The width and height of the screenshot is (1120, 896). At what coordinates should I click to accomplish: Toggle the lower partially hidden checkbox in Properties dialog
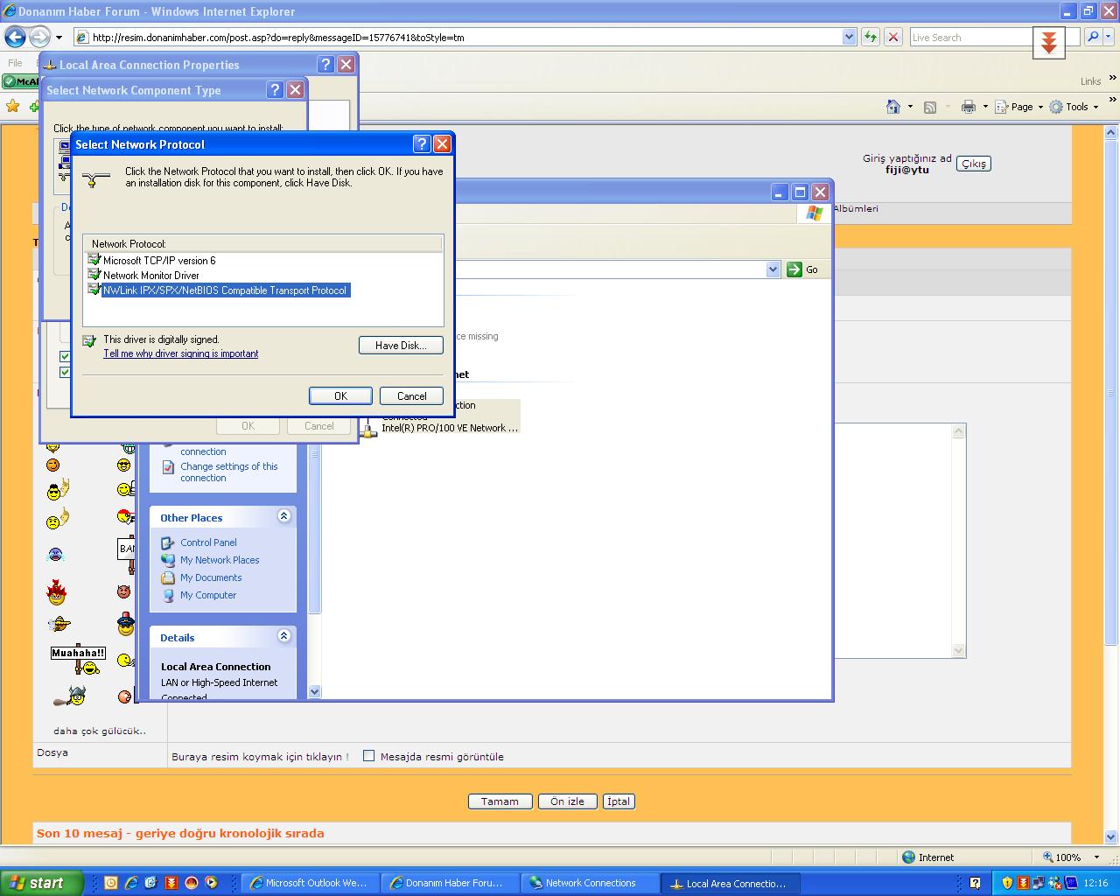[65, 372]
